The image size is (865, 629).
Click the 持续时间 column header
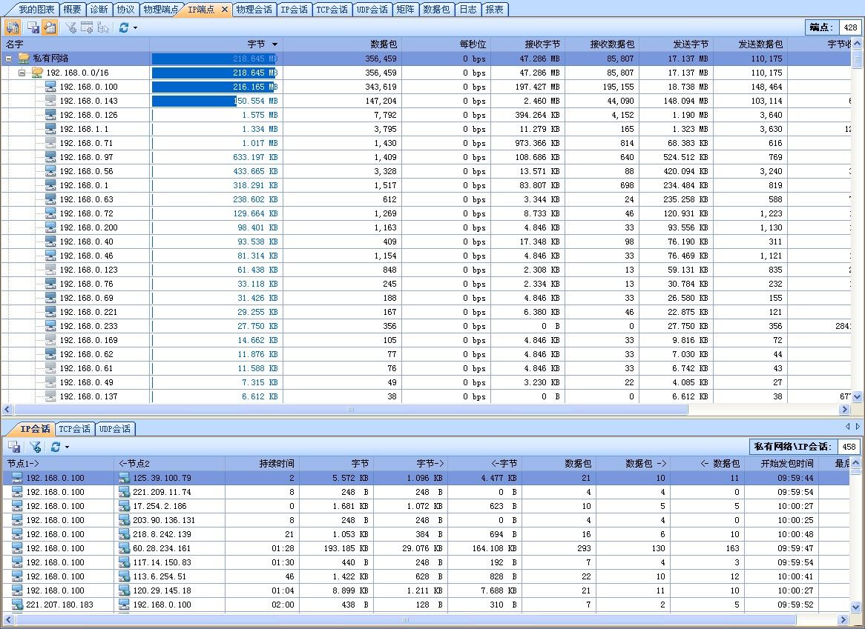tap(276, 463)
